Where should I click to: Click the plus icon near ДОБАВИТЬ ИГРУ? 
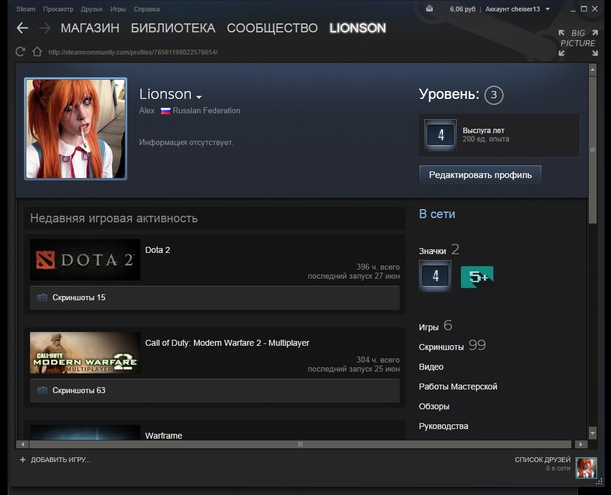pyautogui.click(x=23, y=460)
